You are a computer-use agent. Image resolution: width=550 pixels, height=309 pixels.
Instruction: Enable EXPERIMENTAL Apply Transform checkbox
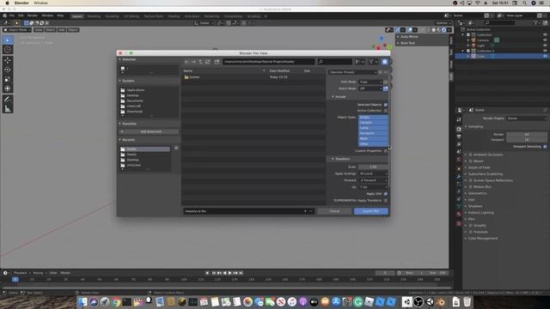386,200
